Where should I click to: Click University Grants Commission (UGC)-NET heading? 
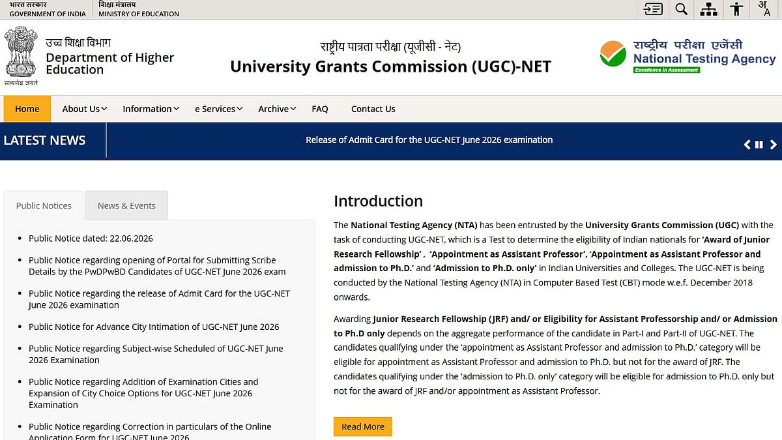(x=390, y=66)
